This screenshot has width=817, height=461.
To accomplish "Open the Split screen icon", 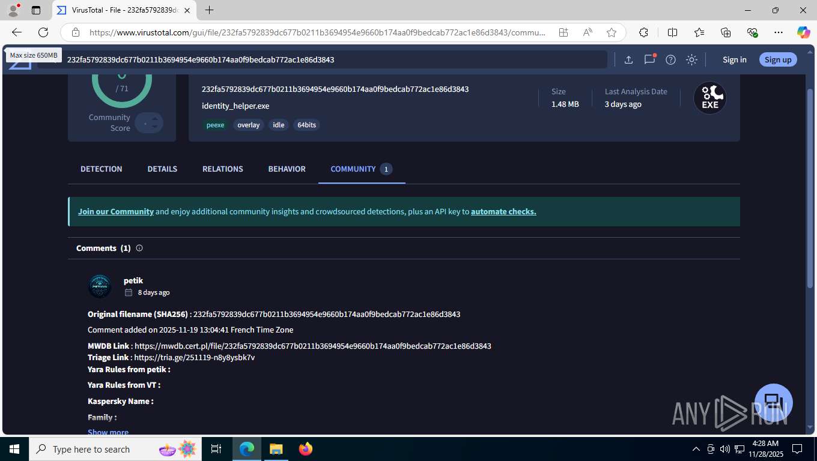I will (x=673, y=32).
